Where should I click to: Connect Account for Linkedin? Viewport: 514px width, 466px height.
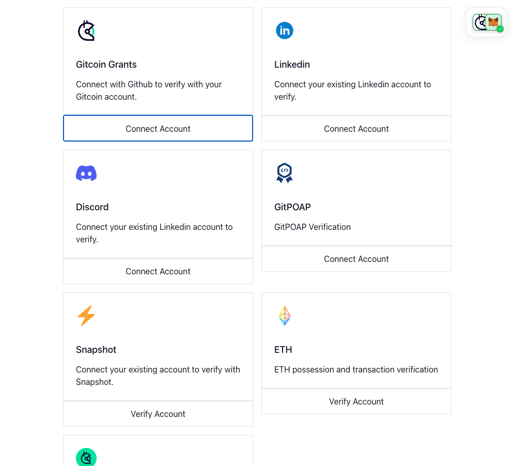(x=356, y=129)
